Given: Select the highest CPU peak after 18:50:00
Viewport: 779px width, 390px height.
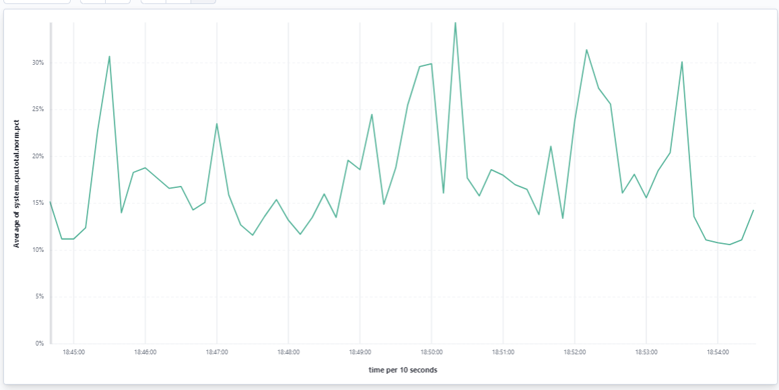Looking at the screenshot, I should pyautogui.click(x=455, y=23).
